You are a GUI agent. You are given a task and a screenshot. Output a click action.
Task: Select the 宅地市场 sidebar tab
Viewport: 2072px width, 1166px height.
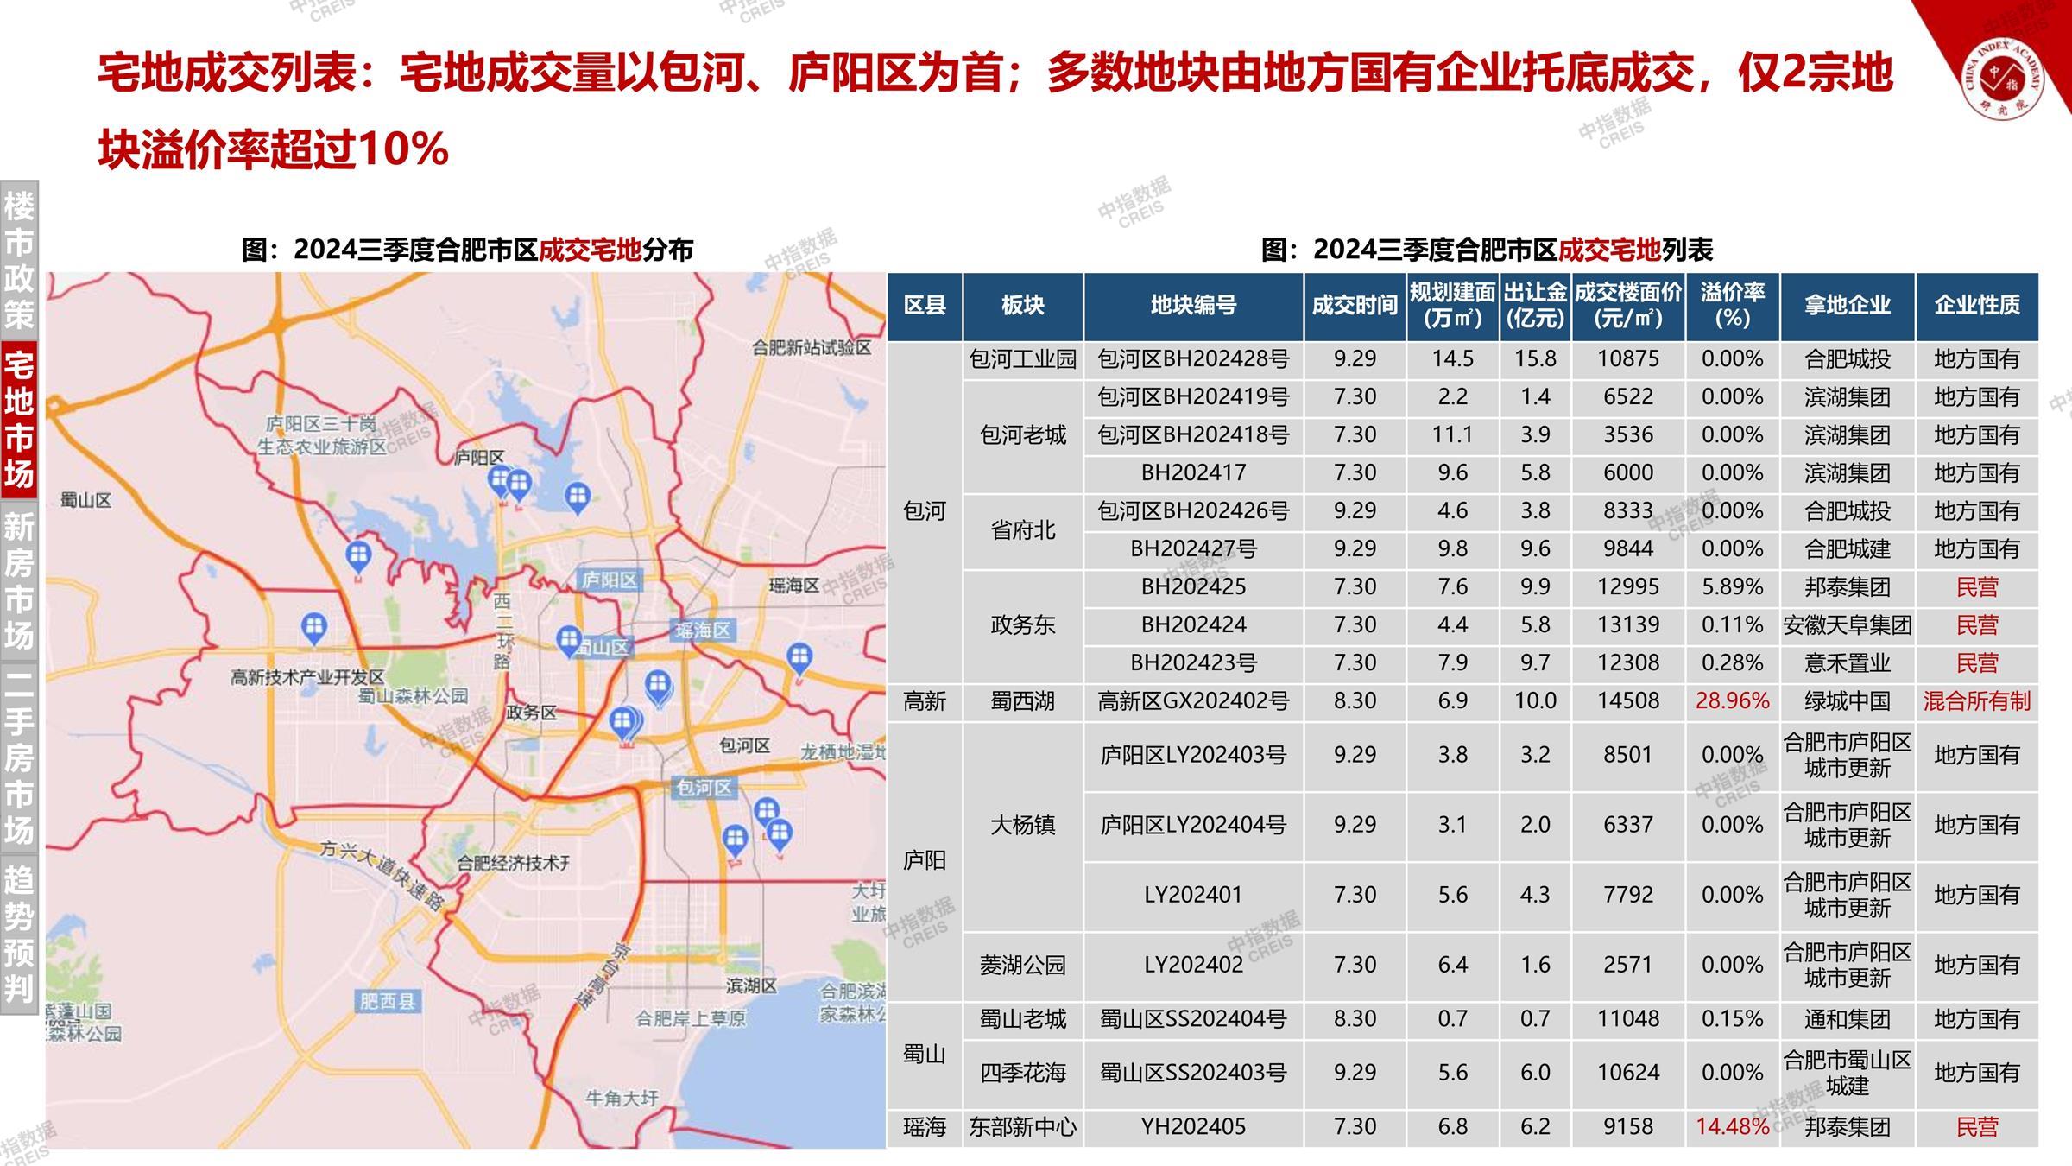tap(19, 421)
